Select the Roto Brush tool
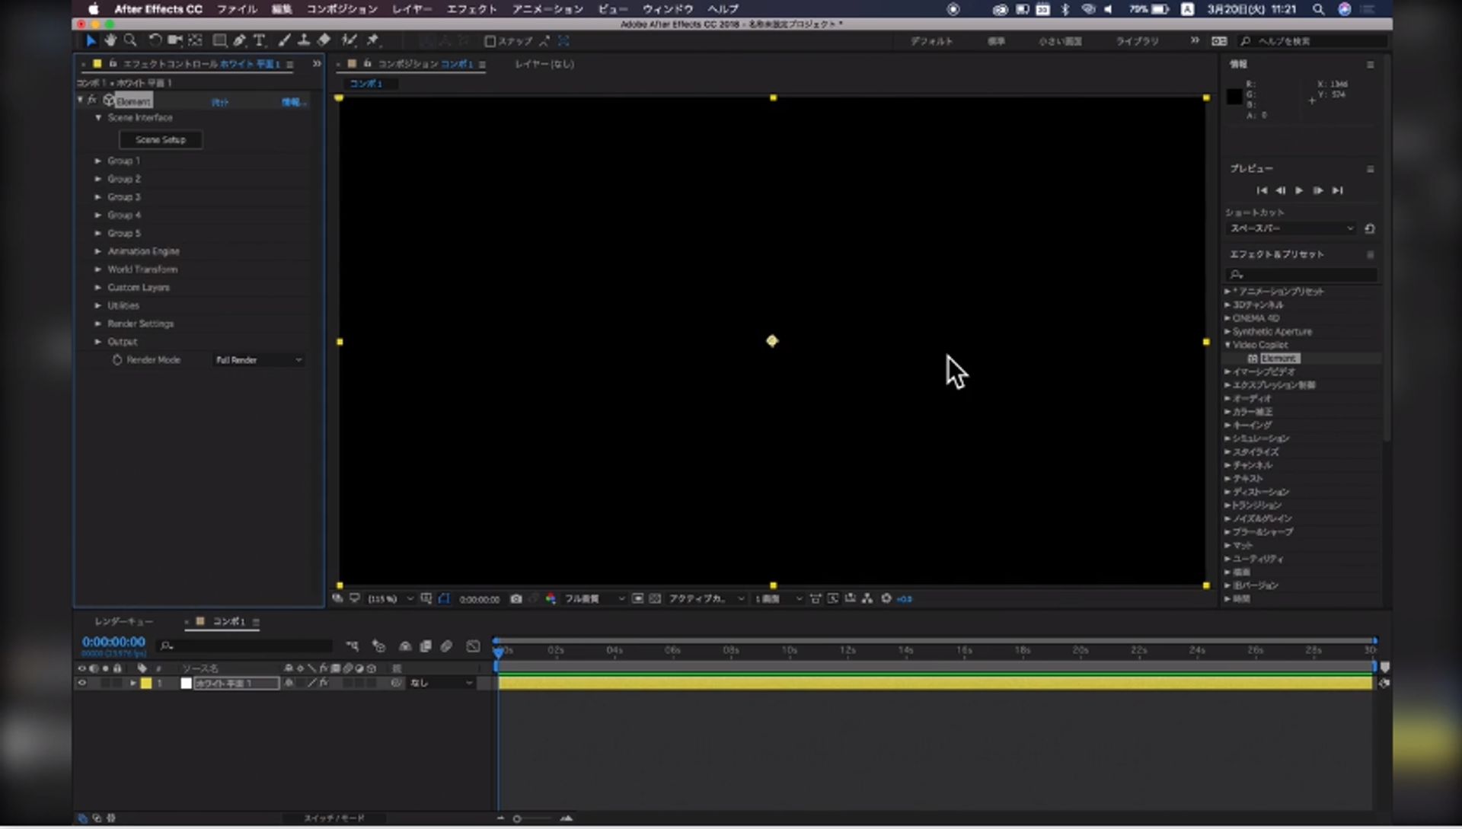Viewport: 1462px width, 829px height. [x=350, y=41]
